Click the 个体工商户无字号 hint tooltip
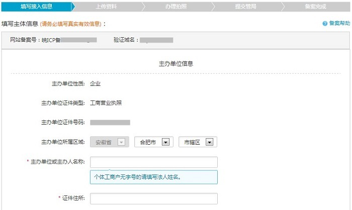The image size is (352, 210). (153, 177)
